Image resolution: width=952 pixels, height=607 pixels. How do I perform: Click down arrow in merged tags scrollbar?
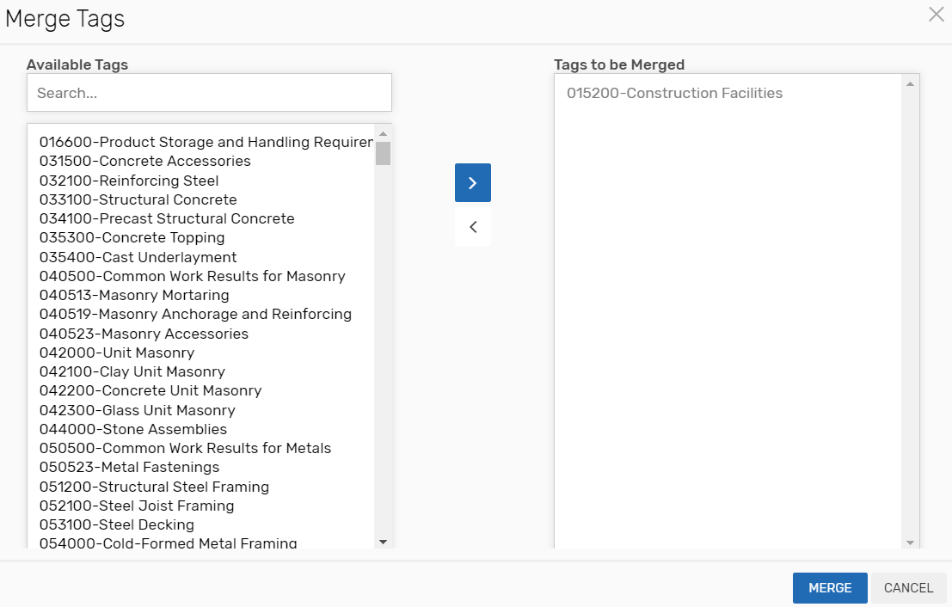pyautogui.click(x=910, y=543)
